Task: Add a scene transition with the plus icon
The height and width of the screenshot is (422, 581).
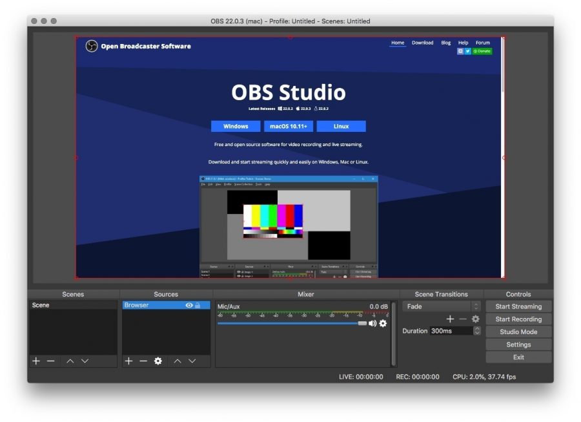Action: coord(450,319)
